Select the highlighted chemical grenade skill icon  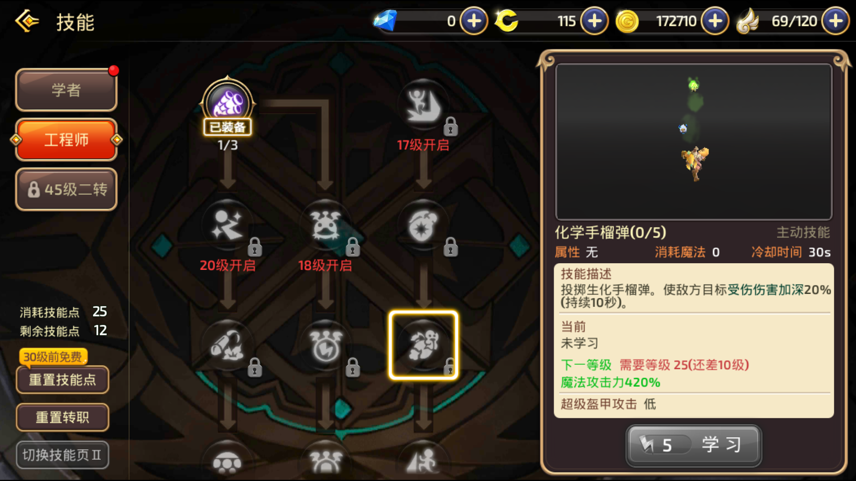424,345
